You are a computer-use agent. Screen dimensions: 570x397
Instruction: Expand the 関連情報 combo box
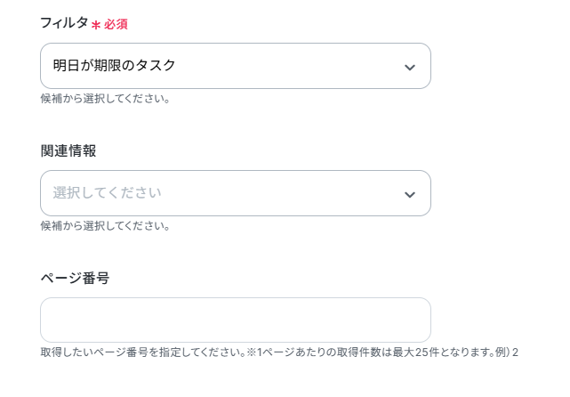[x=235, y=193]
